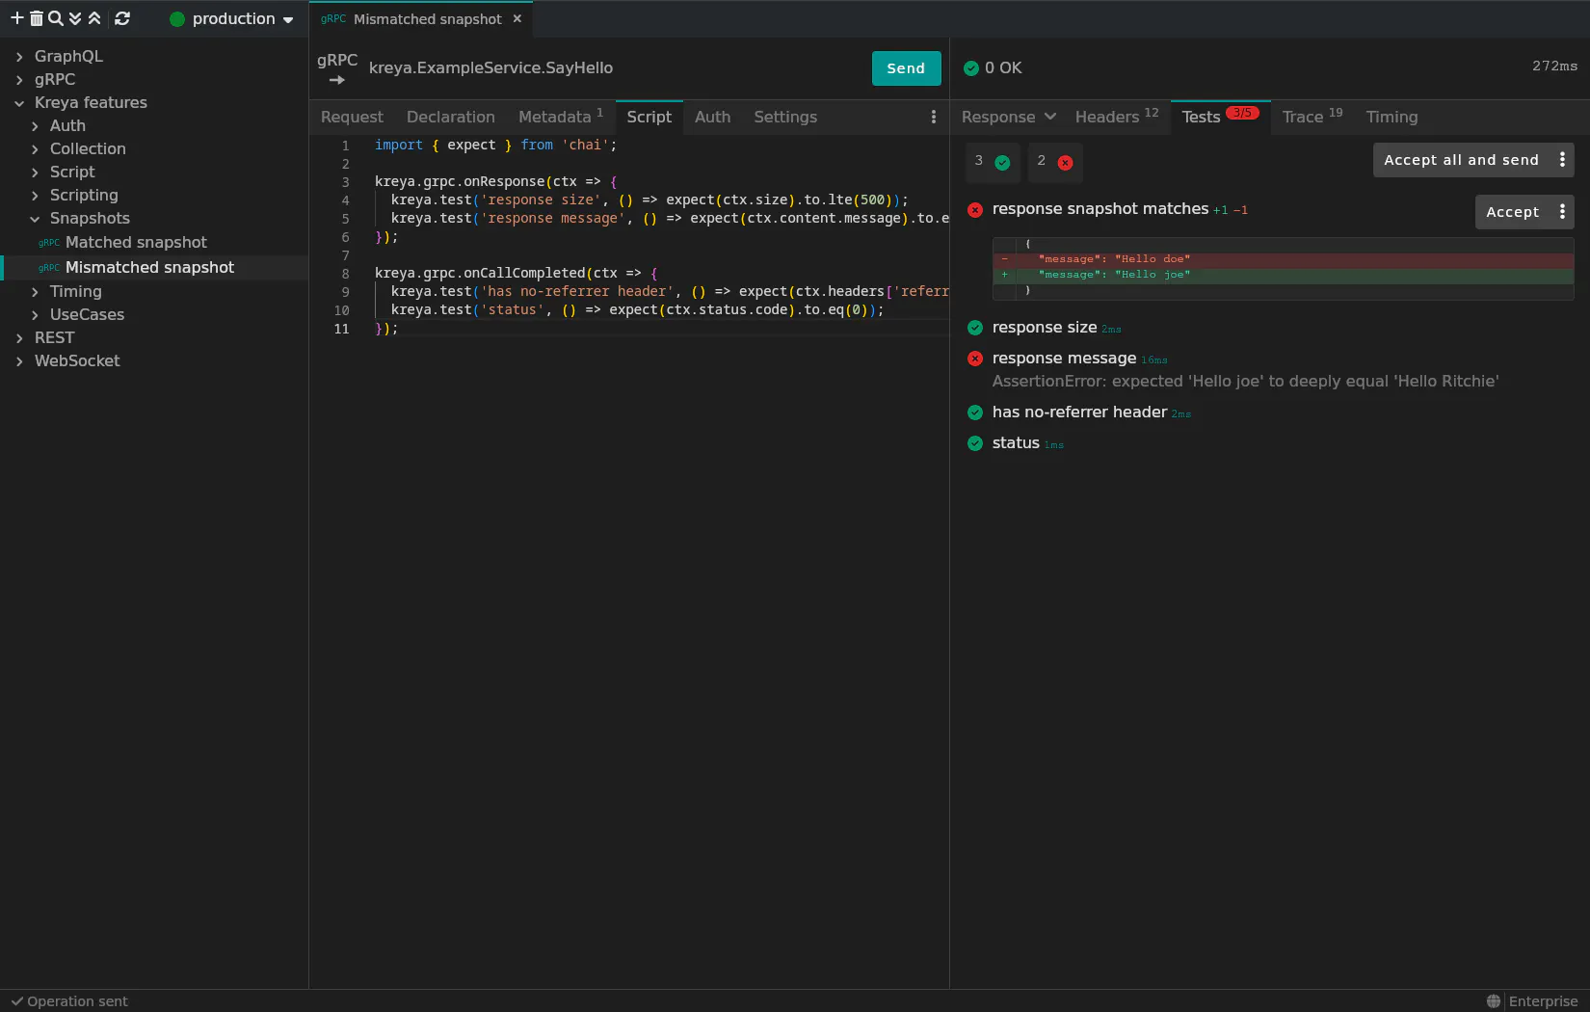Open the Timing tab in response panel
1590x1012 pixels.
(1391, 117)
